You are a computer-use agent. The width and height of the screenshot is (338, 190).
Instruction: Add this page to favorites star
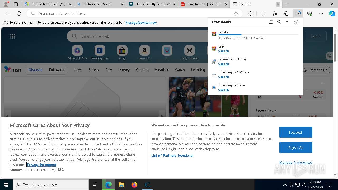(x=236, y=13)
